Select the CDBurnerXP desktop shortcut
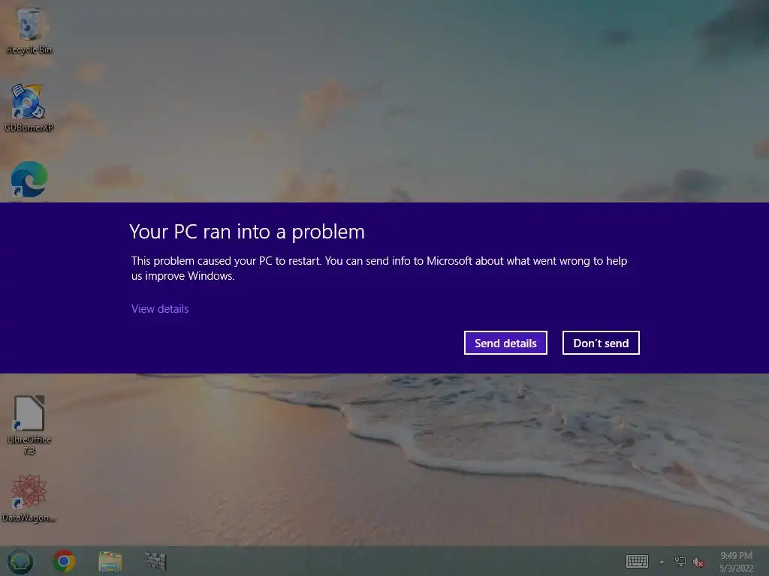The height and width of the screenshot is (576, 769). pos(29,108)
